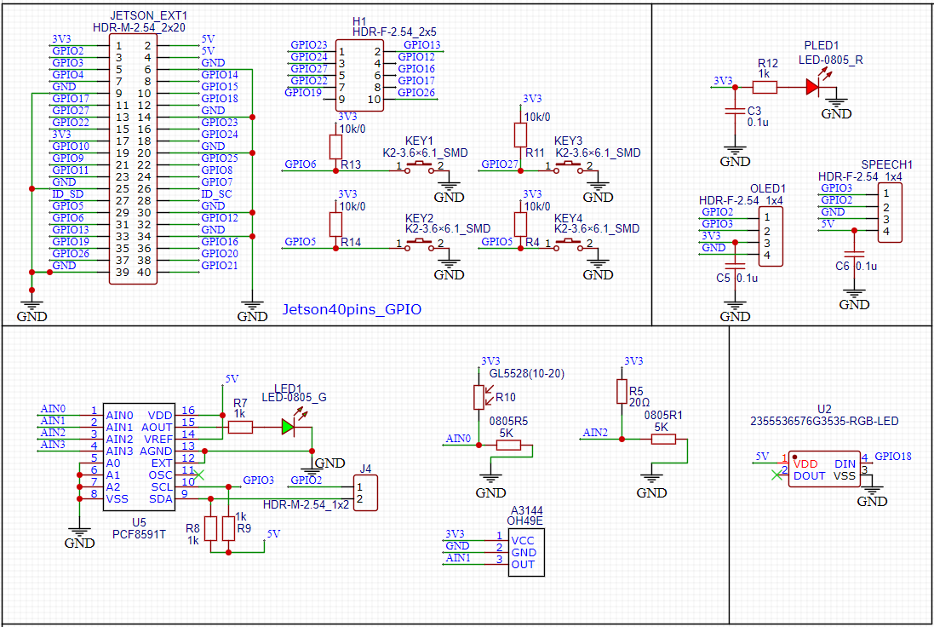
Task: Click the GPIO6 net label near R13
Action: pyautogui.click(x=301, y=164)
